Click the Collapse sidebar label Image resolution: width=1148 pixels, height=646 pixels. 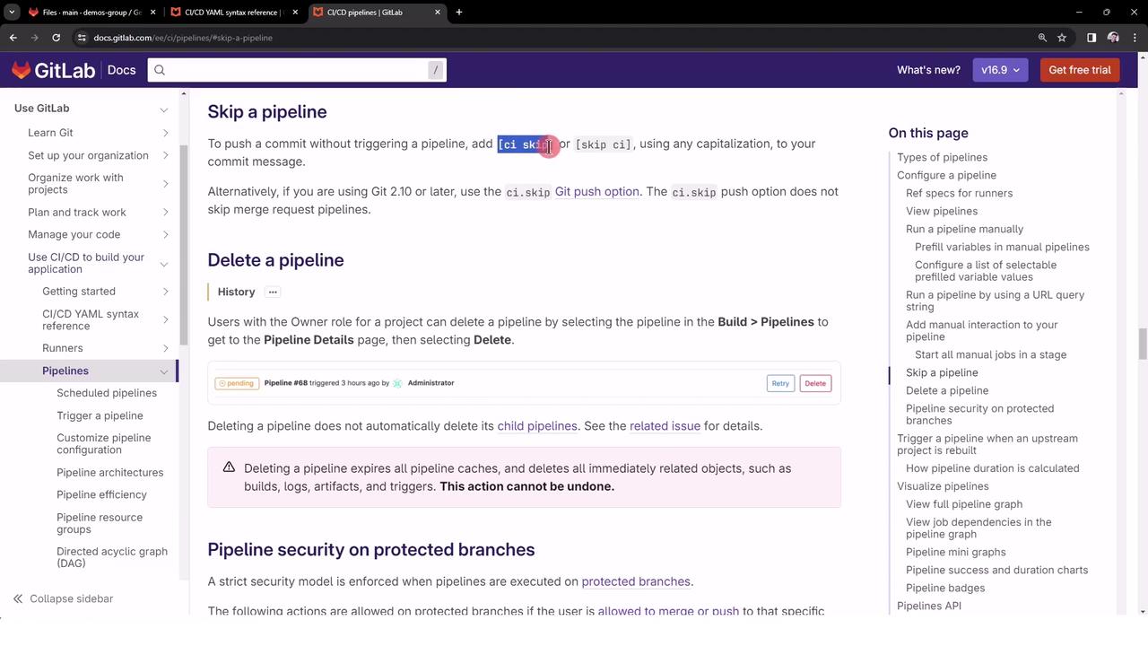[71, 598]
